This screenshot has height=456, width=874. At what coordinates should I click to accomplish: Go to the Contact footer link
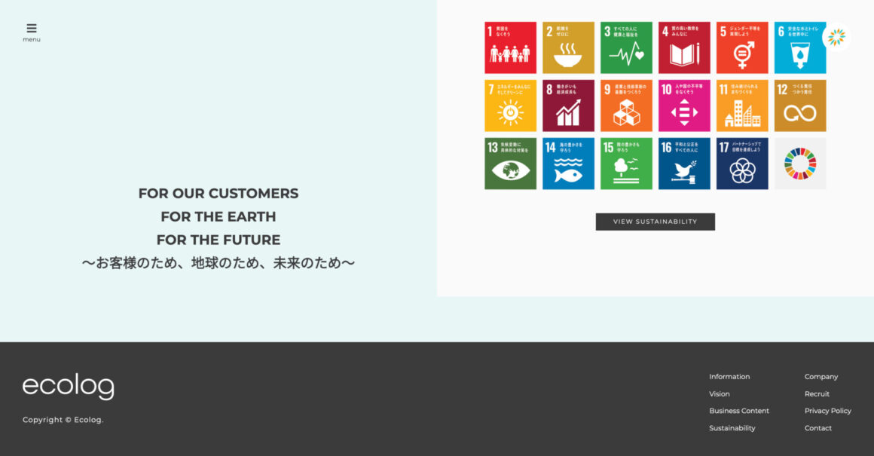[817, 428]
